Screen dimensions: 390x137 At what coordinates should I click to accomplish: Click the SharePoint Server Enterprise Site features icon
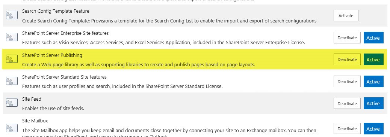[x=12, y=37]
